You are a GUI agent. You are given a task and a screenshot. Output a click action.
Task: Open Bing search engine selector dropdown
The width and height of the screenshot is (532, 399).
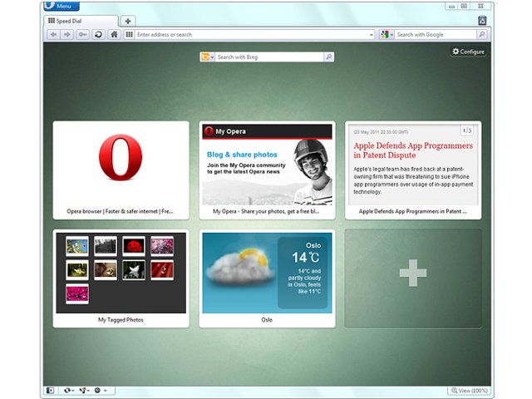pos(207,57)
